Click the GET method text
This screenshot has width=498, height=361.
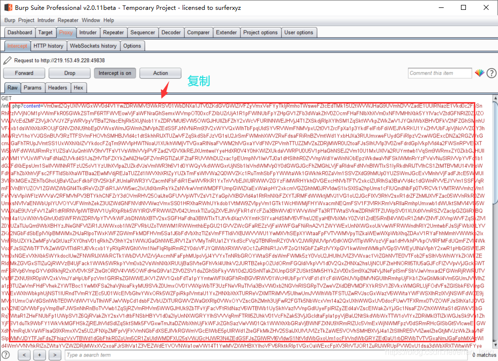(x=6, y=98)
